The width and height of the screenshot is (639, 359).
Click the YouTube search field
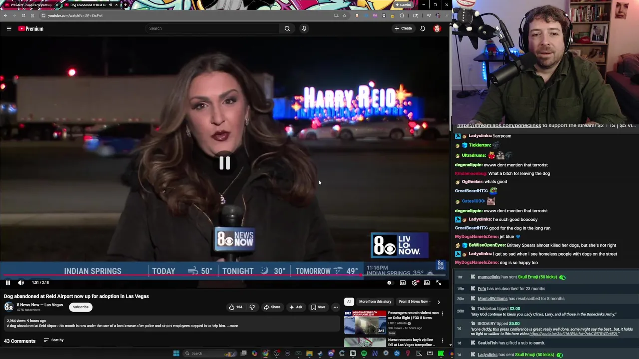pos(212,28)
